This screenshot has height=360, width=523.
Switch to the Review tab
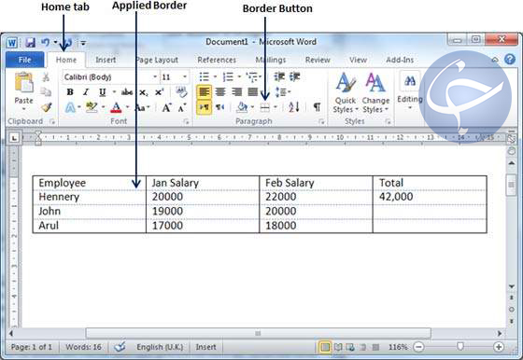click(x=318, y=60)
